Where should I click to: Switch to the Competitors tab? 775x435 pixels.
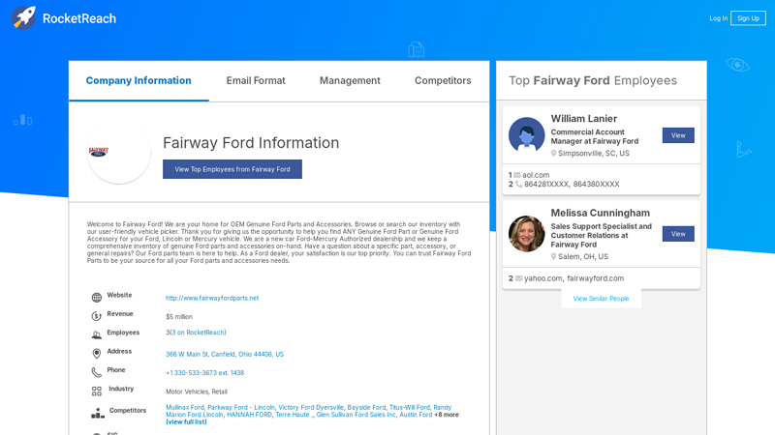[443, 80]
